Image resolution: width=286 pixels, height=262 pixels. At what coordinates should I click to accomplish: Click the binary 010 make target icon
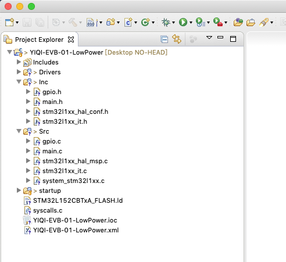tap(91, 23)
